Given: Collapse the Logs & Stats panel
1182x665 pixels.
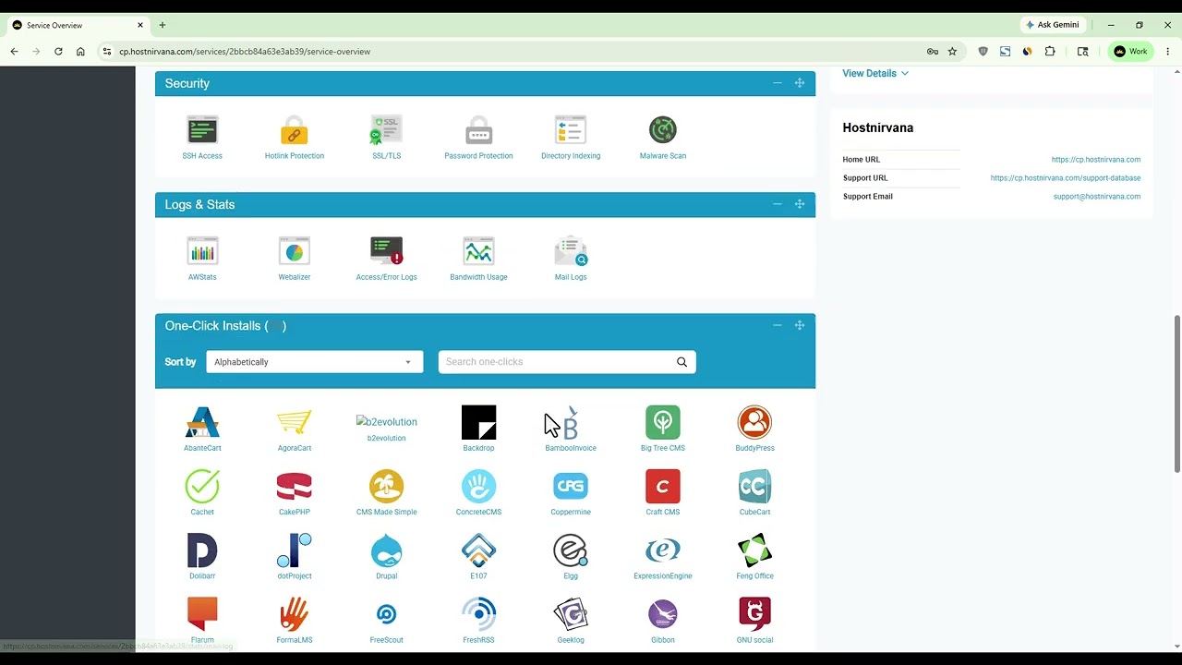Looking at the screenshot, I should point(777,204).
